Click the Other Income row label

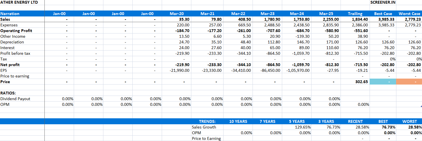pos(13,36)
